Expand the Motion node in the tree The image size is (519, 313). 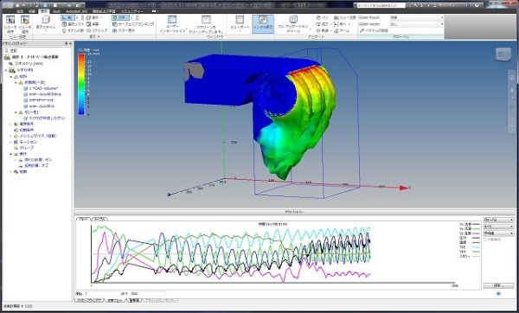click(x=10, y=142)
